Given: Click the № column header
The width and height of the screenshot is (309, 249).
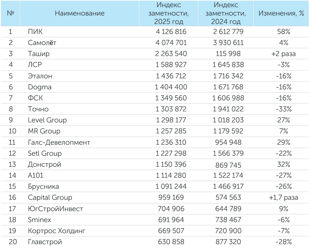Looking at the screenshot, I should [x=10, y=13].
